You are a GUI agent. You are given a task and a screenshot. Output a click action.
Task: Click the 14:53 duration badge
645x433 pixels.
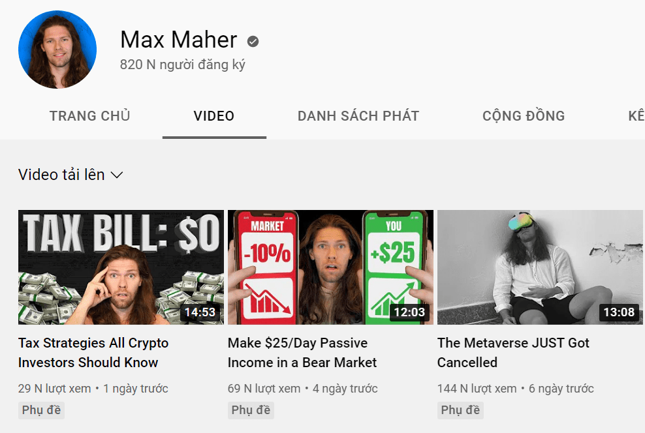(x=200, y=312)
